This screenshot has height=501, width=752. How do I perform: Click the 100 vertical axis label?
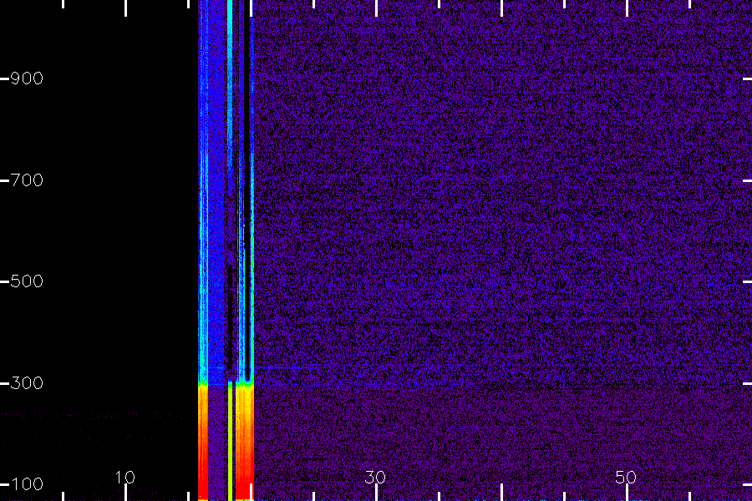coord(27,484)
